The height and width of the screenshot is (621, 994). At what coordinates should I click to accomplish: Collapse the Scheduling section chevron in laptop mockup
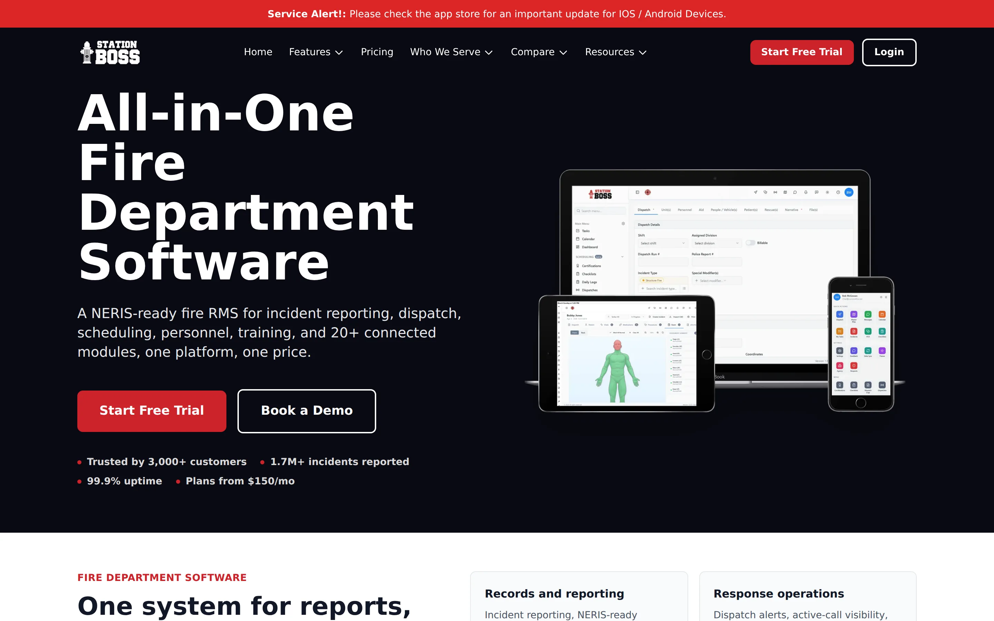622,257
